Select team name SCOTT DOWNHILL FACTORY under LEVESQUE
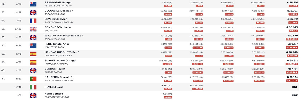 (x=59, y=22)
